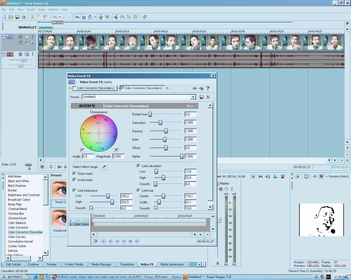351x280 pixels.
Task: Open Track FX on audio track 2
Action: coord(20,54)
